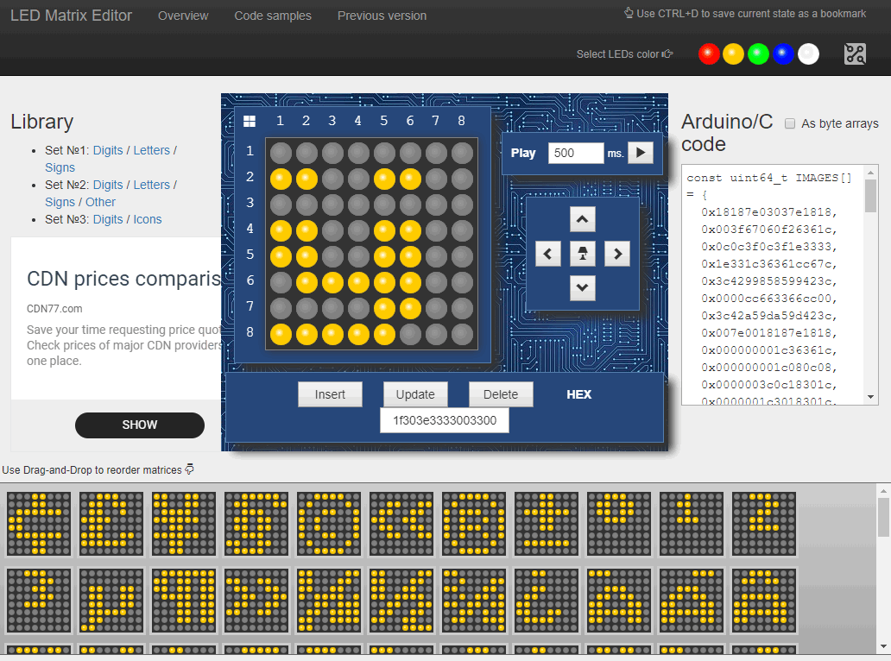Toggle the row 8 header
This screenshot has height=661, width=891.
pyautogui.click(x=250, y=331)
